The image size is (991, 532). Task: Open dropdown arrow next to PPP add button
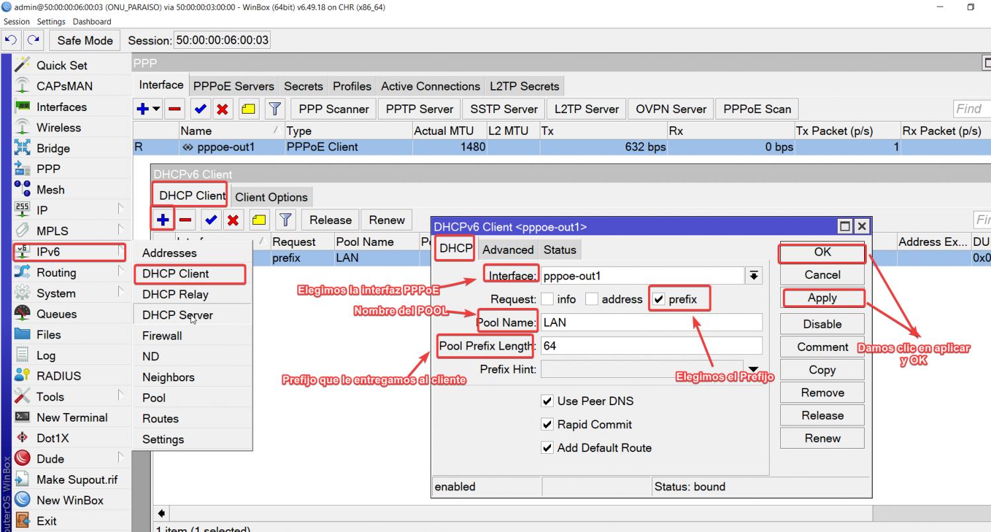click(x=157, y=109)
